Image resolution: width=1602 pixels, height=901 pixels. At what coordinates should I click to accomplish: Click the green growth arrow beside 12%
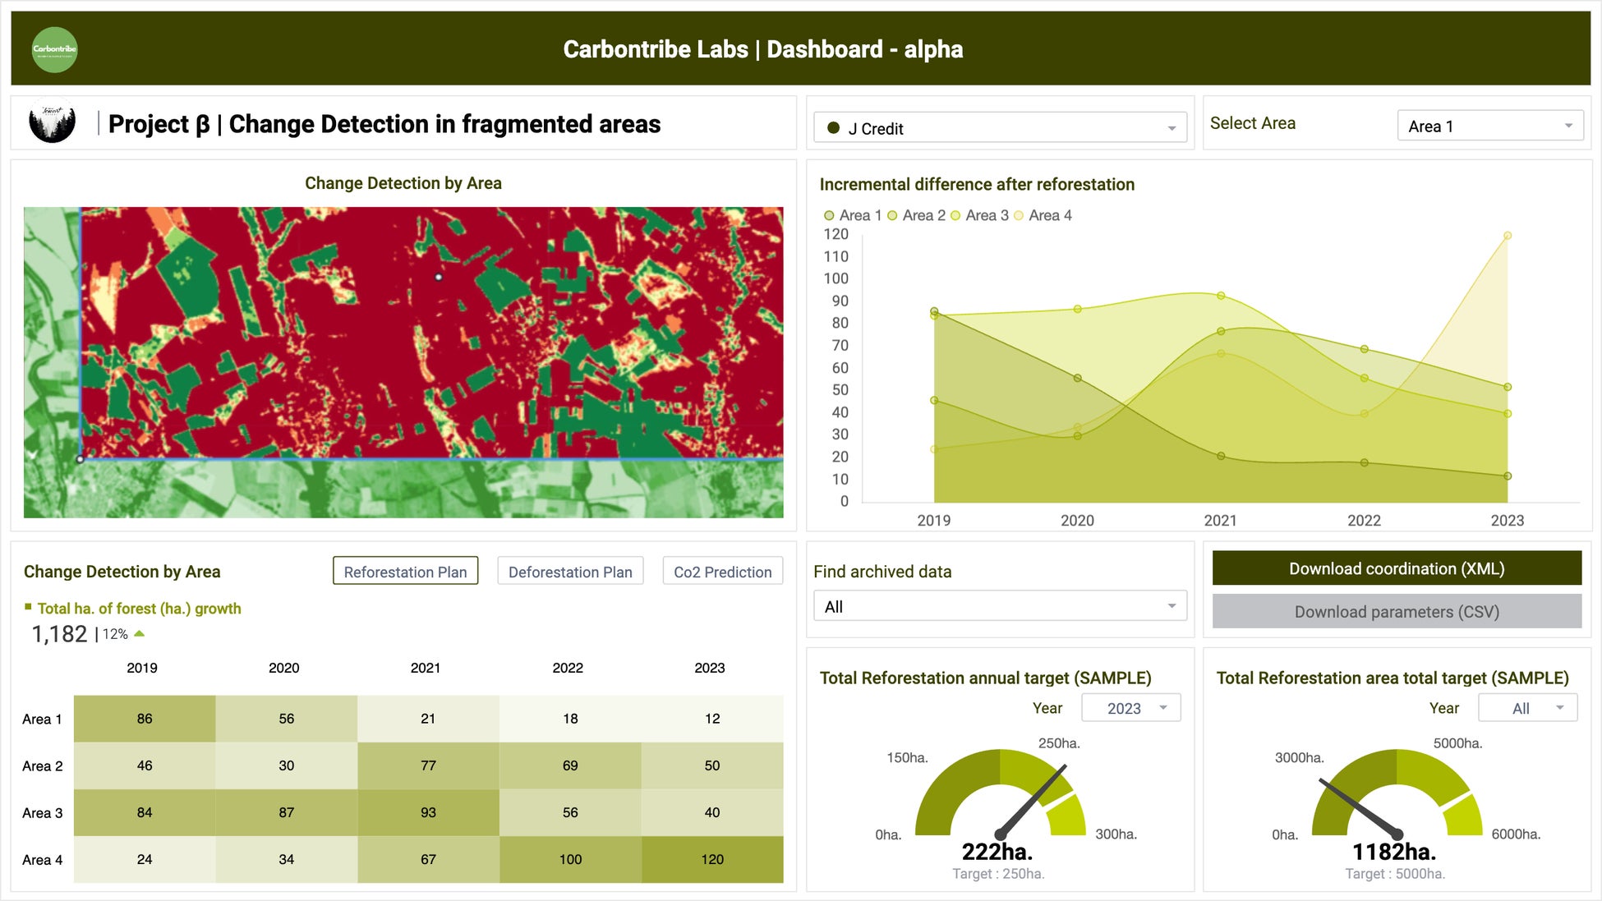pyautogui.click(x=140, y=633)
